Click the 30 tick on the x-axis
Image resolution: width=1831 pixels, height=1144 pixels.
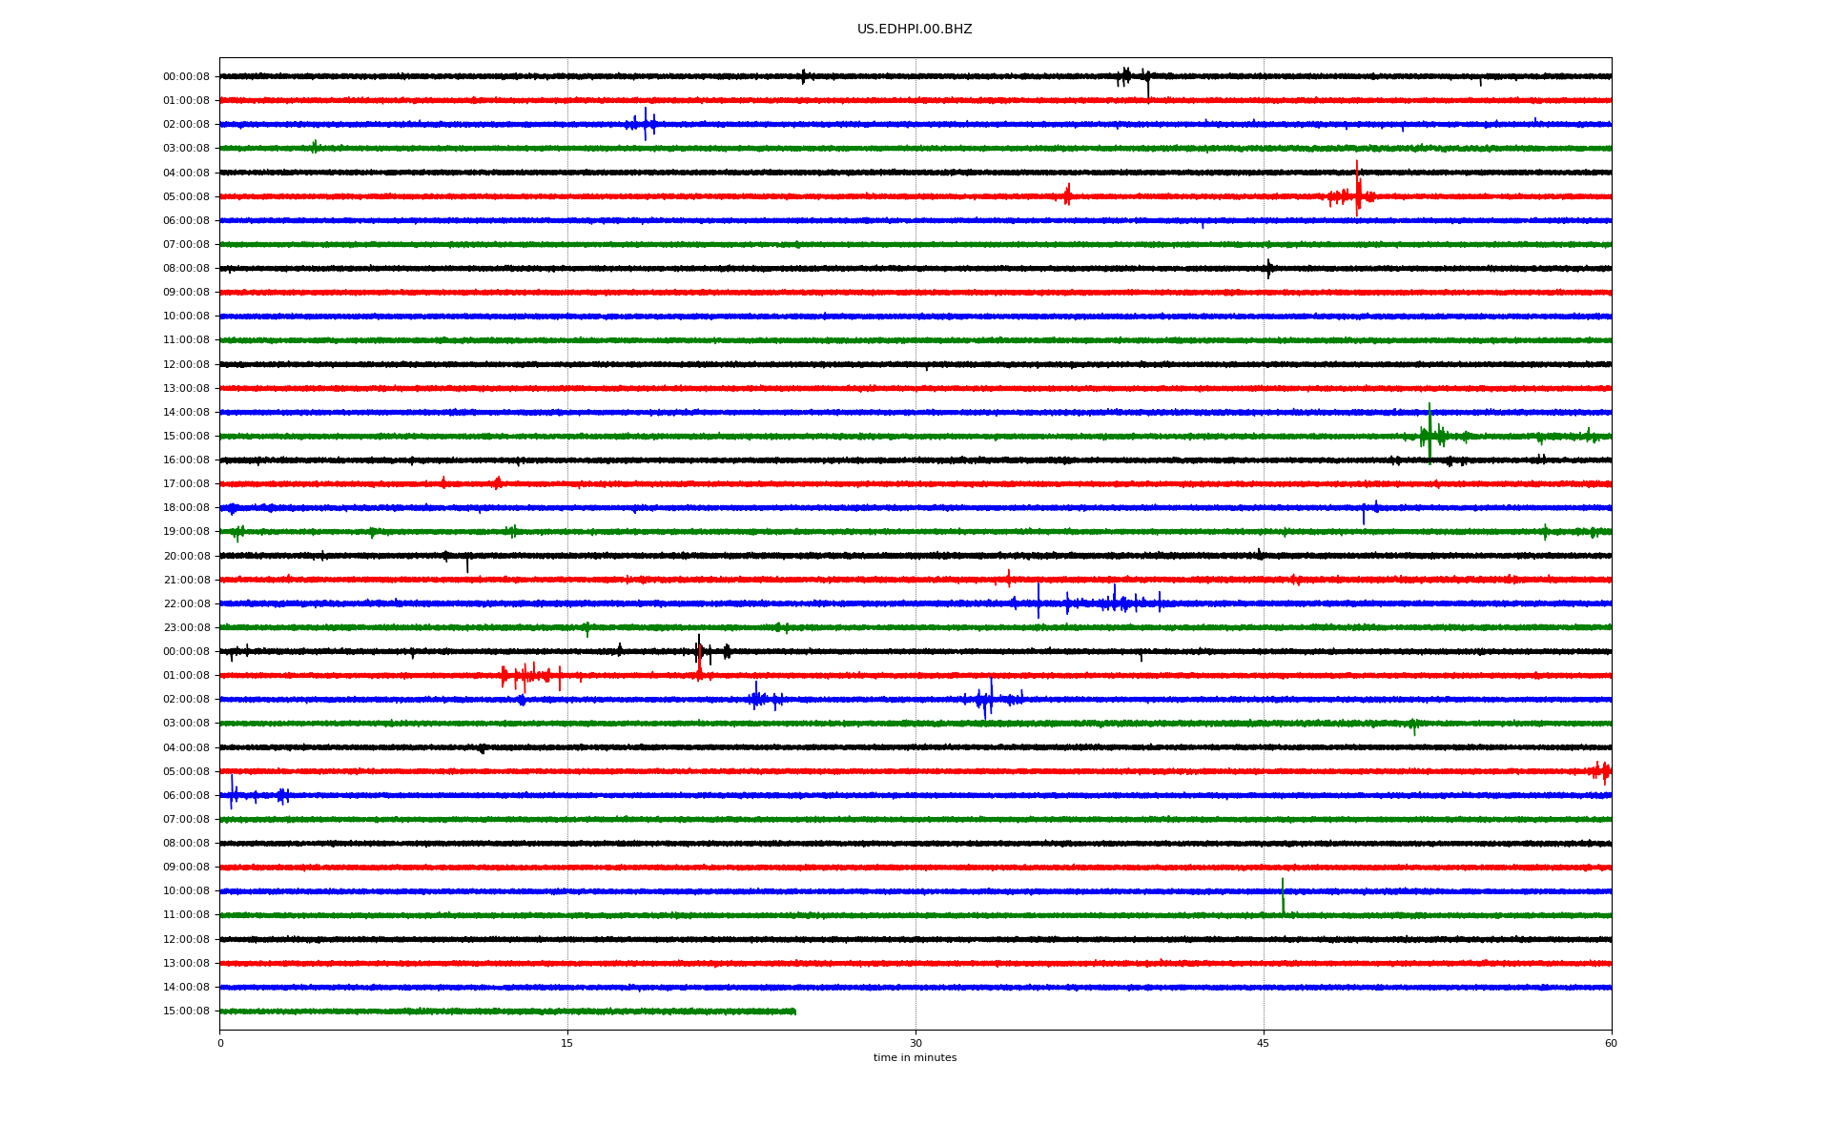click(x=915, y=1043)
